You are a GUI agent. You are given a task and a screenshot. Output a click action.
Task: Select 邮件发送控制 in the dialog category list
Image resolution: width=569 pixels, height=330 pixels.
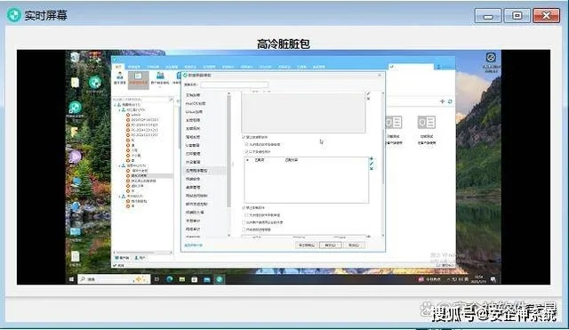pyautogui.click(x=196, y=204)
